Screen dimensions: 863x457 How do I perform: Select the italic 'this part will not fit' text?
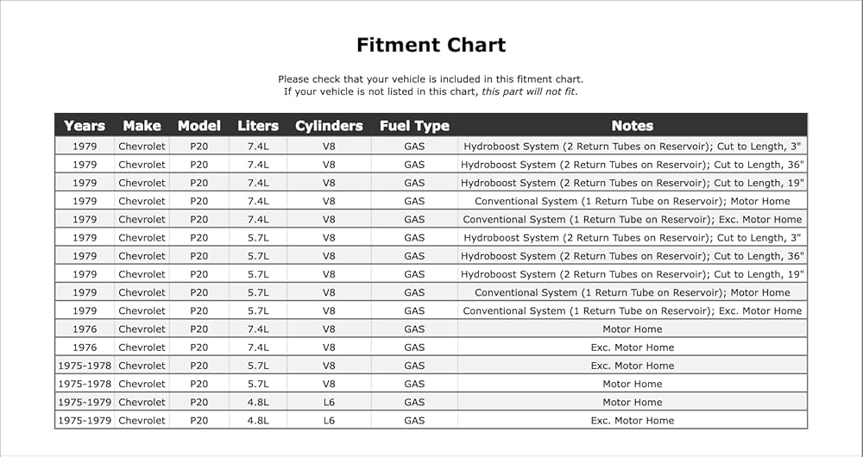click(528, 92)
